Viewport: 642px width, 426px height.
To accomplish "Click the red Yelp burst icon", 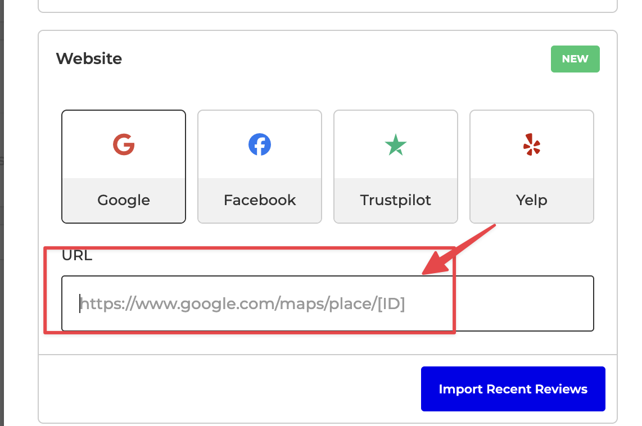I will click(531, 144).
